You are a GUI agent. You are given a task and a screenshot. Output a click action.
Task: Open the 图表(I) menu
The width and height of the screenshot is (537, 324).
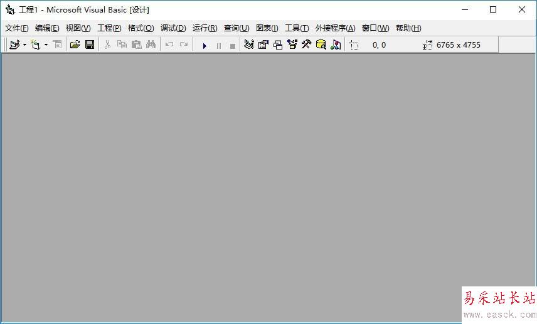[267, 28]
